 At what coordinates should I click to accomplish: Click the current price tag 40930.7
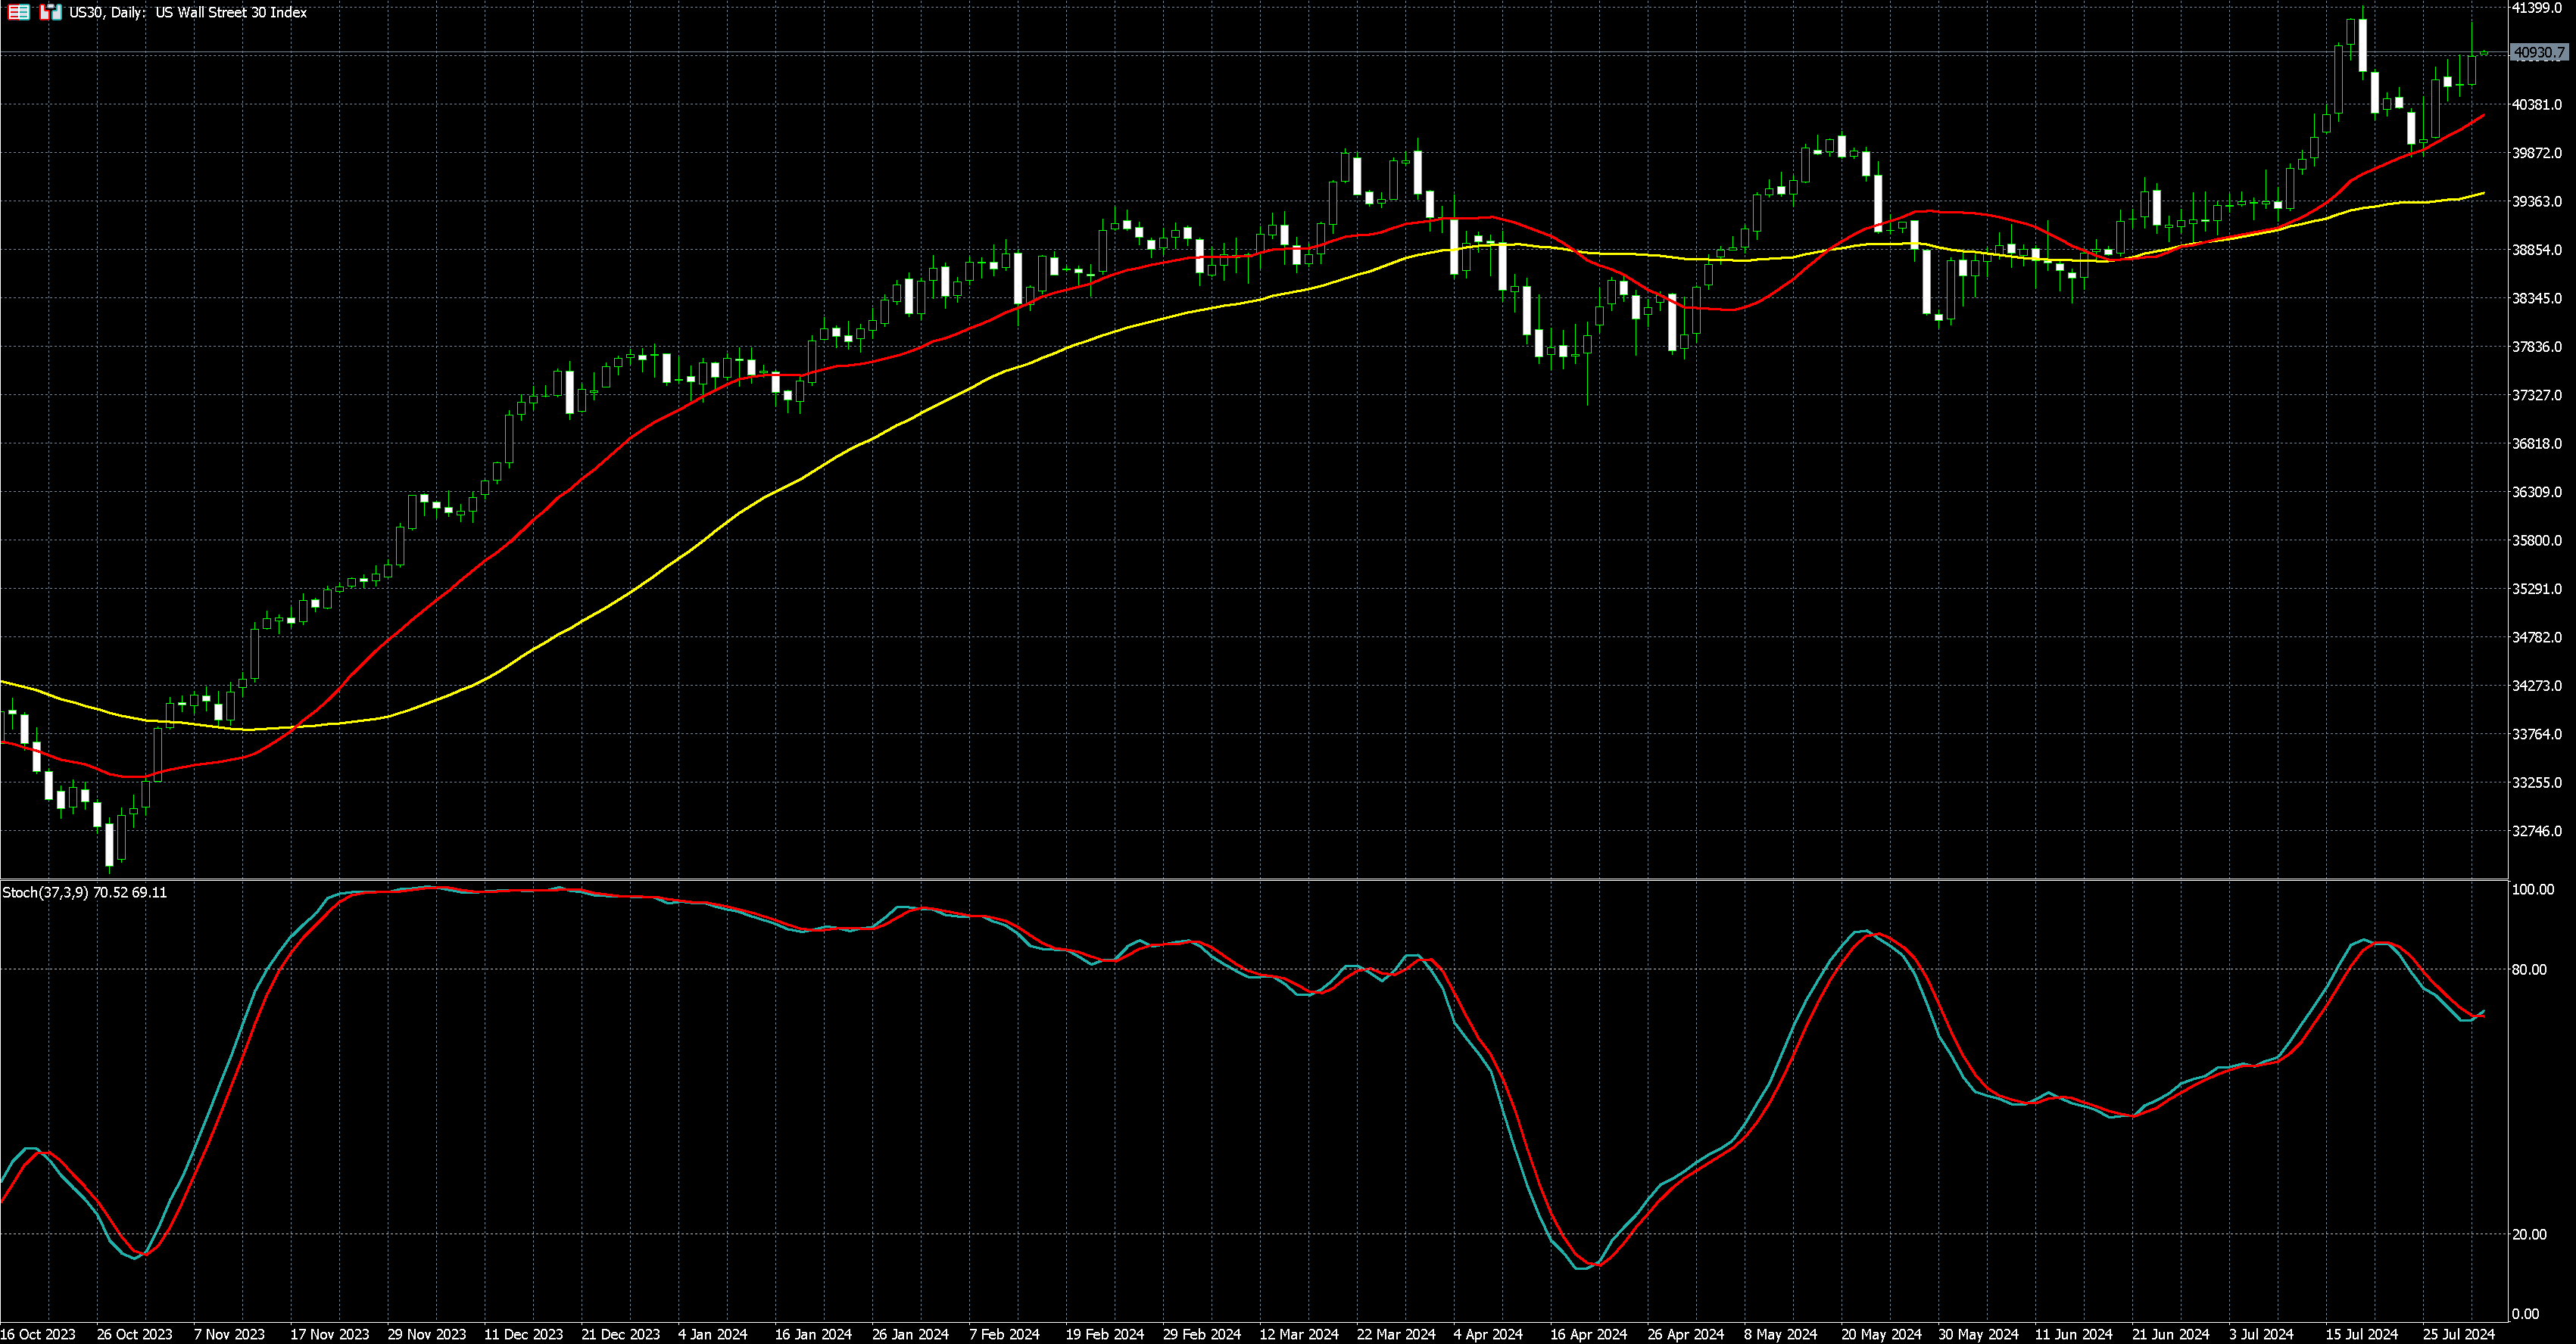[2539, 52]
